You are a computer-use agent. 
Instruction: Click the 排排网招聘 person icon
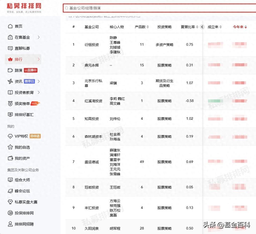point(10,224)
